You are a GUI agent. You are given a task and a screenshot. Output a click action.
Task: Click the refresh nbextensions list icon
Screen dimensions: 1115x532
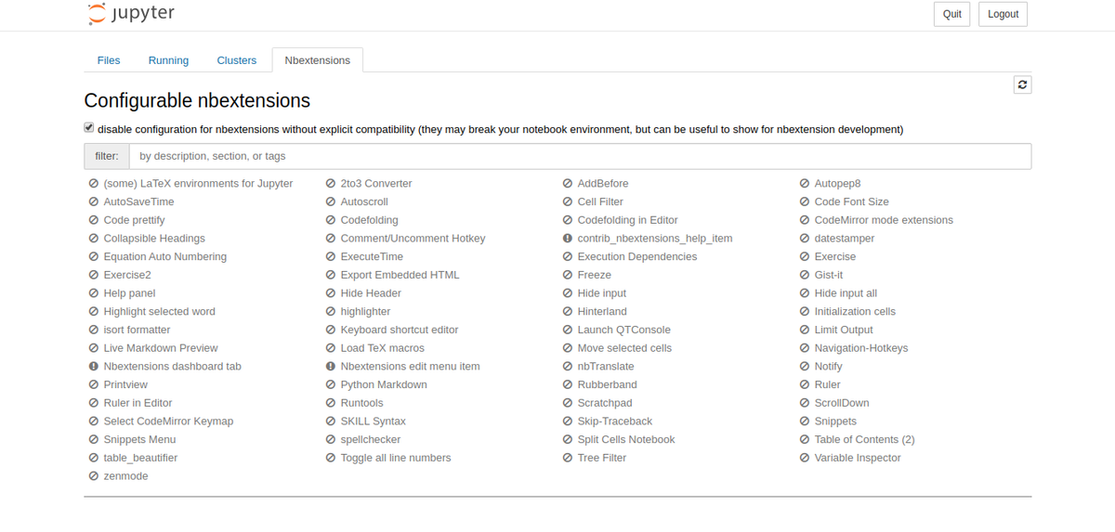tap(1022, 84)
